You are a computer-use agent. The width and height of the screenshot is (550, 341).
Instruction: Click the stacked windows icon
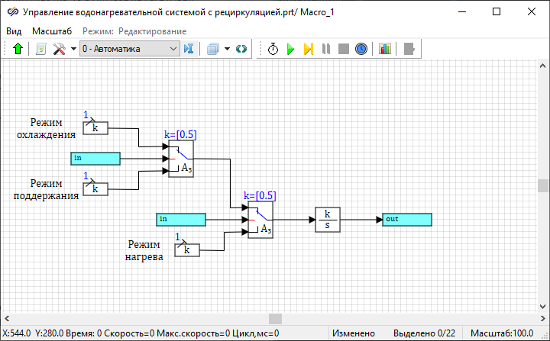212,49
